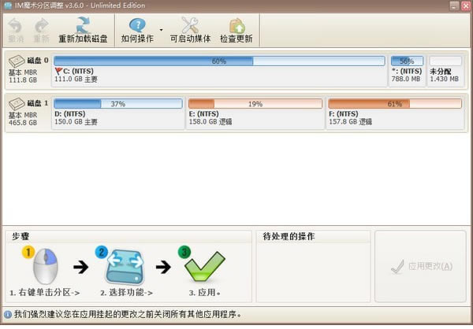Select the 788.0 MB partition 56% bar
This screenshot has width=473, height=329.
coord(407,61)
